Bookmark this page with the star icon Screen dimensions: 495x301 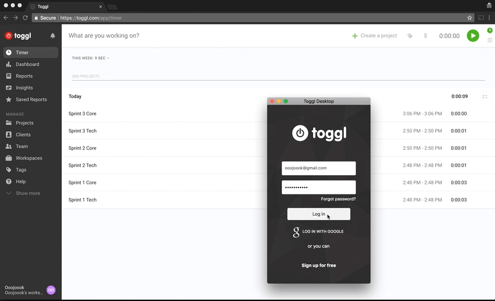[x=469, y=18]
